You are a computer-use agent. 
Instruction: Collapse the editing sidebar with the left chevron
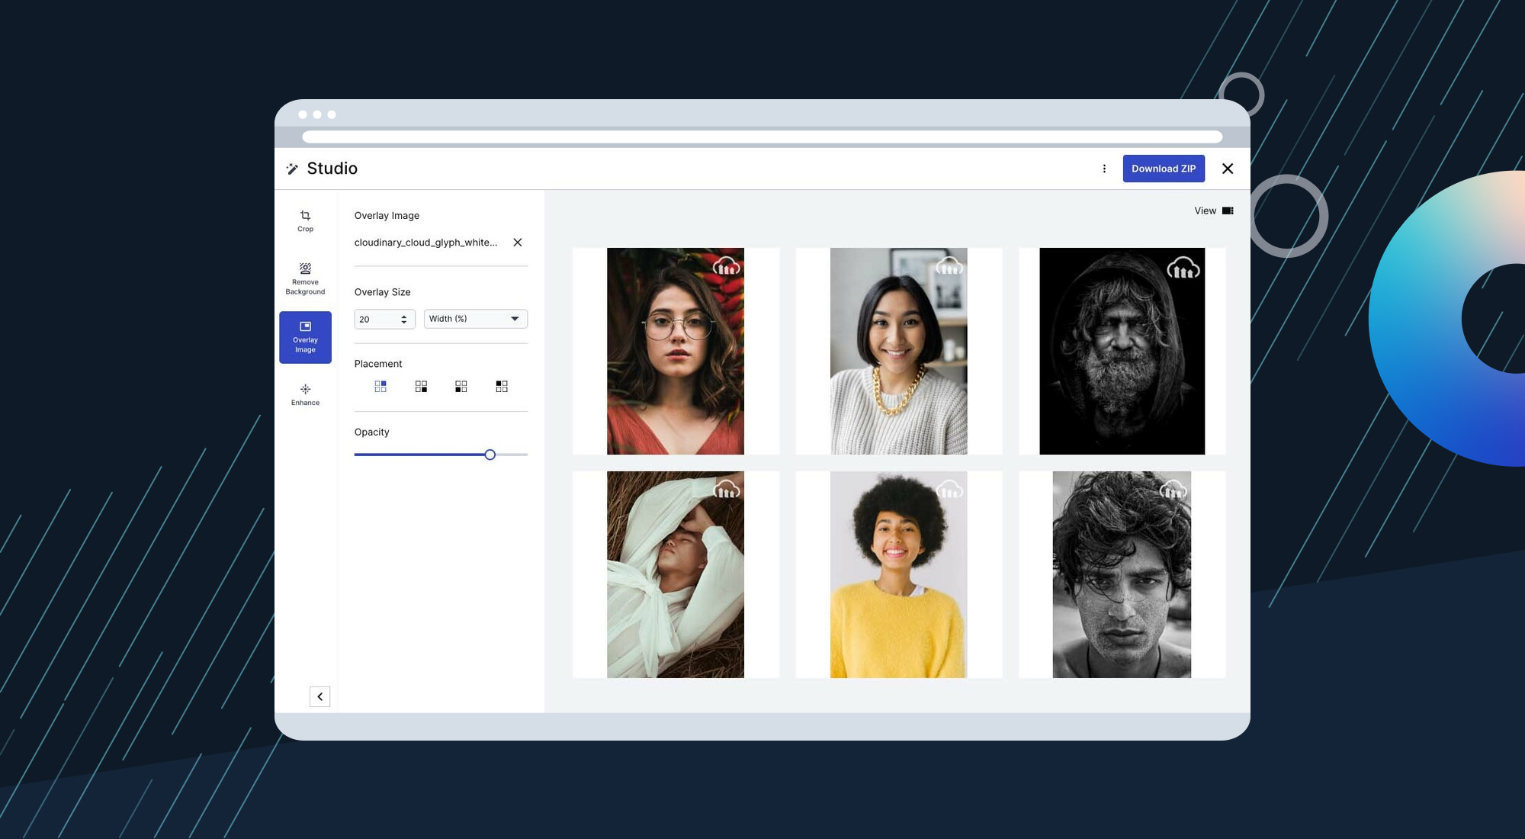click(x=320, y=696)
